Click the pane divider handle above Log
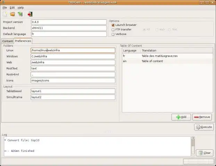 click(x=108, y=132)
